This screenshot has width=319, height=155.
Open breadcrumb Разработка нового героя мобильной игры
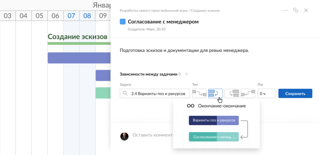[154, 10]
